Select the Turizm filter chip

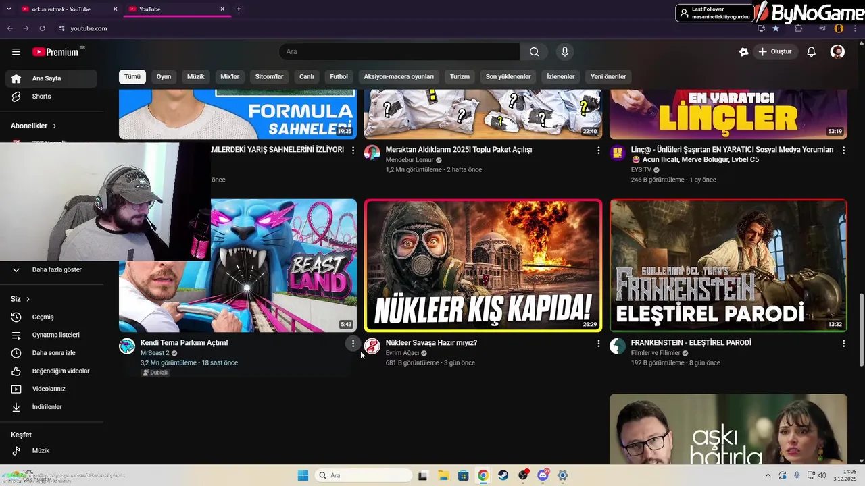click(460, 76)
